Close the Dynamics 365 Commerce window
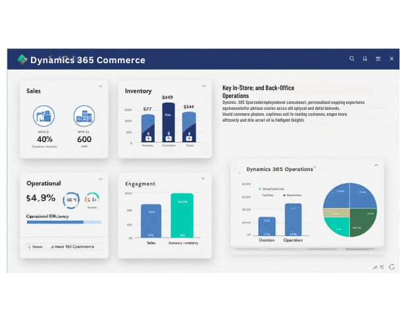406x321 pixels. [x=392, y=59]
